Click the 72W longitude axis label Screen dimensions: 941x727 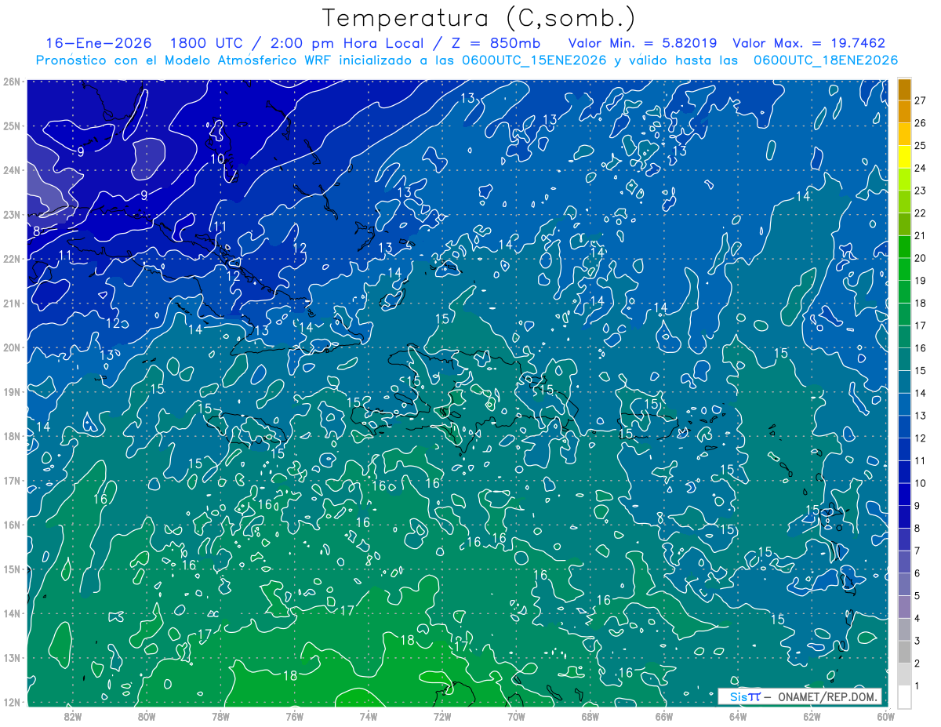[442, 716]
